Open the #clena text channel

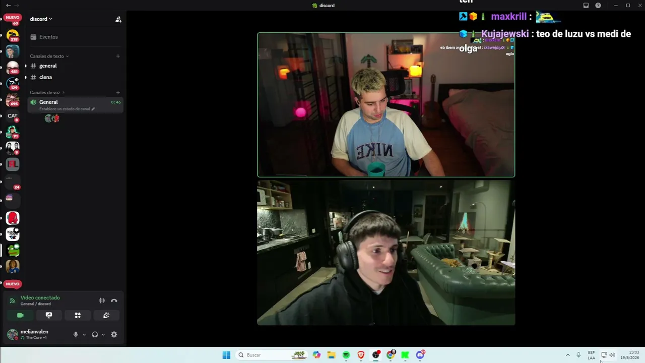point(76,77)
